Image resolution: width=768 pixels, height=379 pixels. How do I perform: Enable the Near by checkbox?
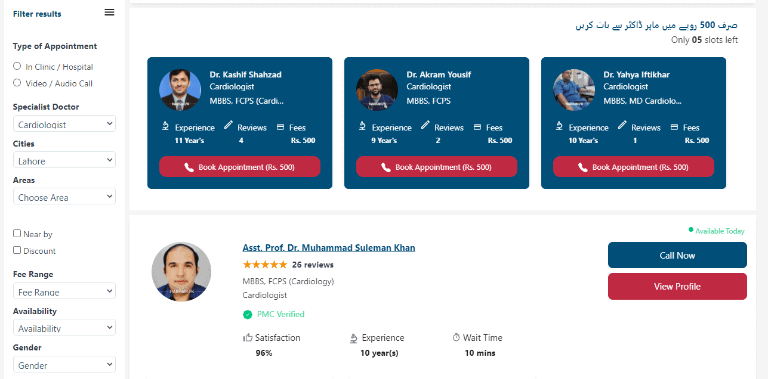(x=17, y=234)
